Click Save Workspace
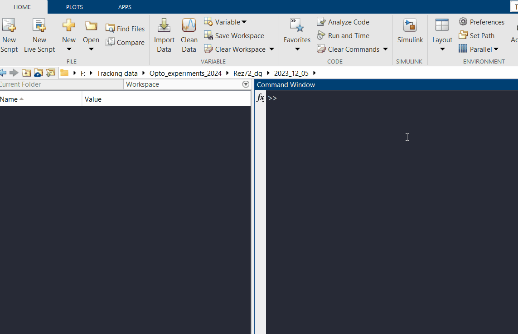This screenshot has width=518, height=334. 234,35
